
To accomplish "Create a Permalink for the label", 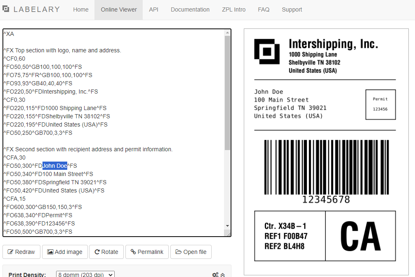I will click(x=147, y=252).
